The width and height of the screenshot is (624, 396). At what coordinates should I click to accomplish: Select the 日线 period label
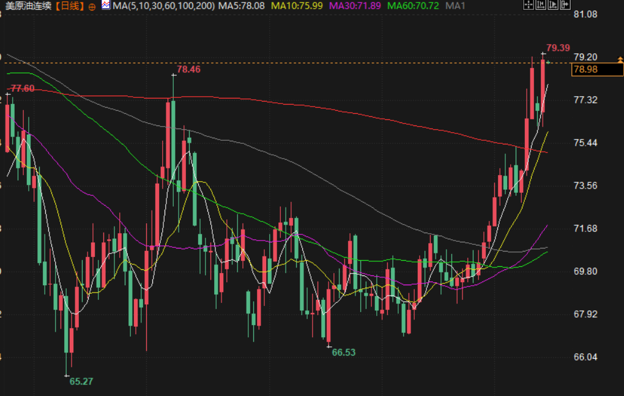point(70,6)
